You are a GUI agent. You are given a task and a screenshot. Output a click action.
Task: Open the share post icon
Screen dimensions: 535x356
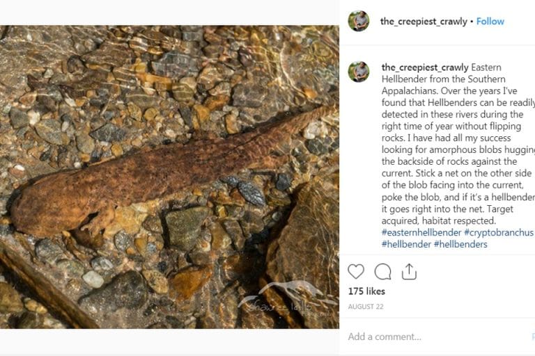point(409,271)
